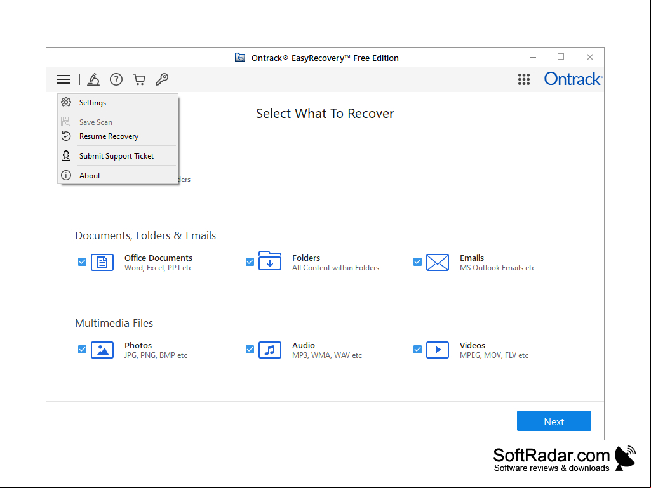Screen dimensions: 651x488
Task: Click the Photos picture icon
Action: point(102,350)
